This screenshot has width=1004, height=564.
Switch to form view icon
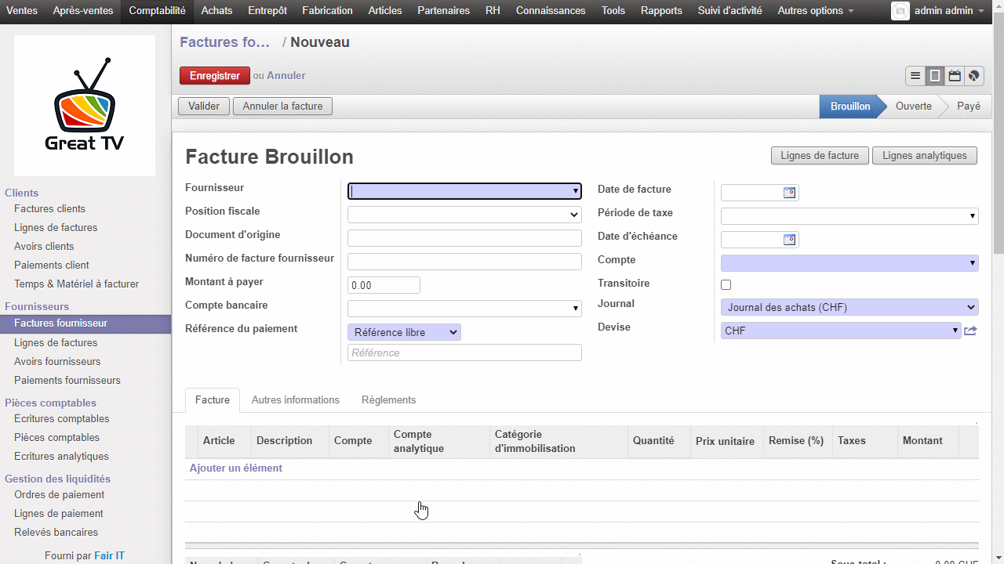(935, 76)
